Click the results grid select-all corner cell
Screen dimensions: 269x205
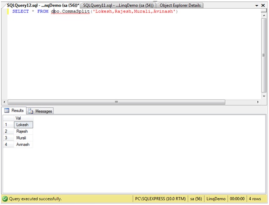[x=8, y=118]
